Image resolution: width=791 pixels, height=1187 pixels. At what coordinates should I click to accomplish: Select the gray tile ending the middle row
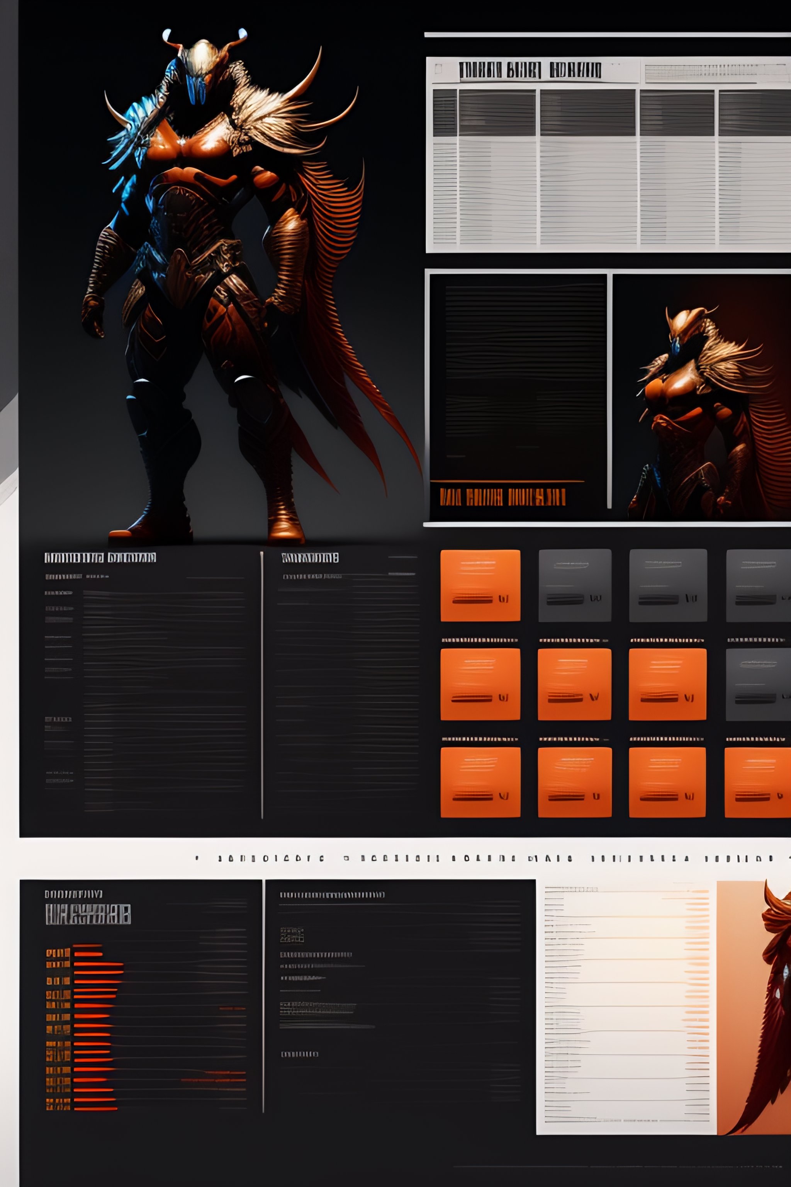[758, 684]
